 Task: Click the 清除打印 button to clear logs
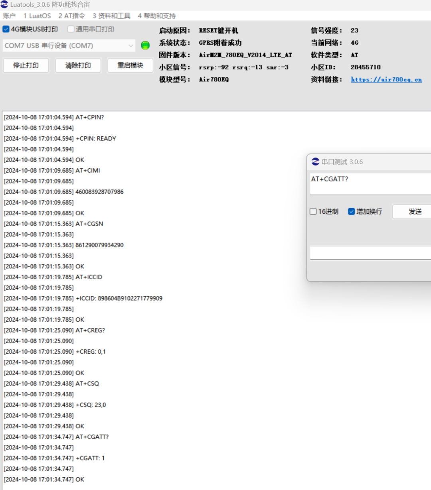click(78, 65)
